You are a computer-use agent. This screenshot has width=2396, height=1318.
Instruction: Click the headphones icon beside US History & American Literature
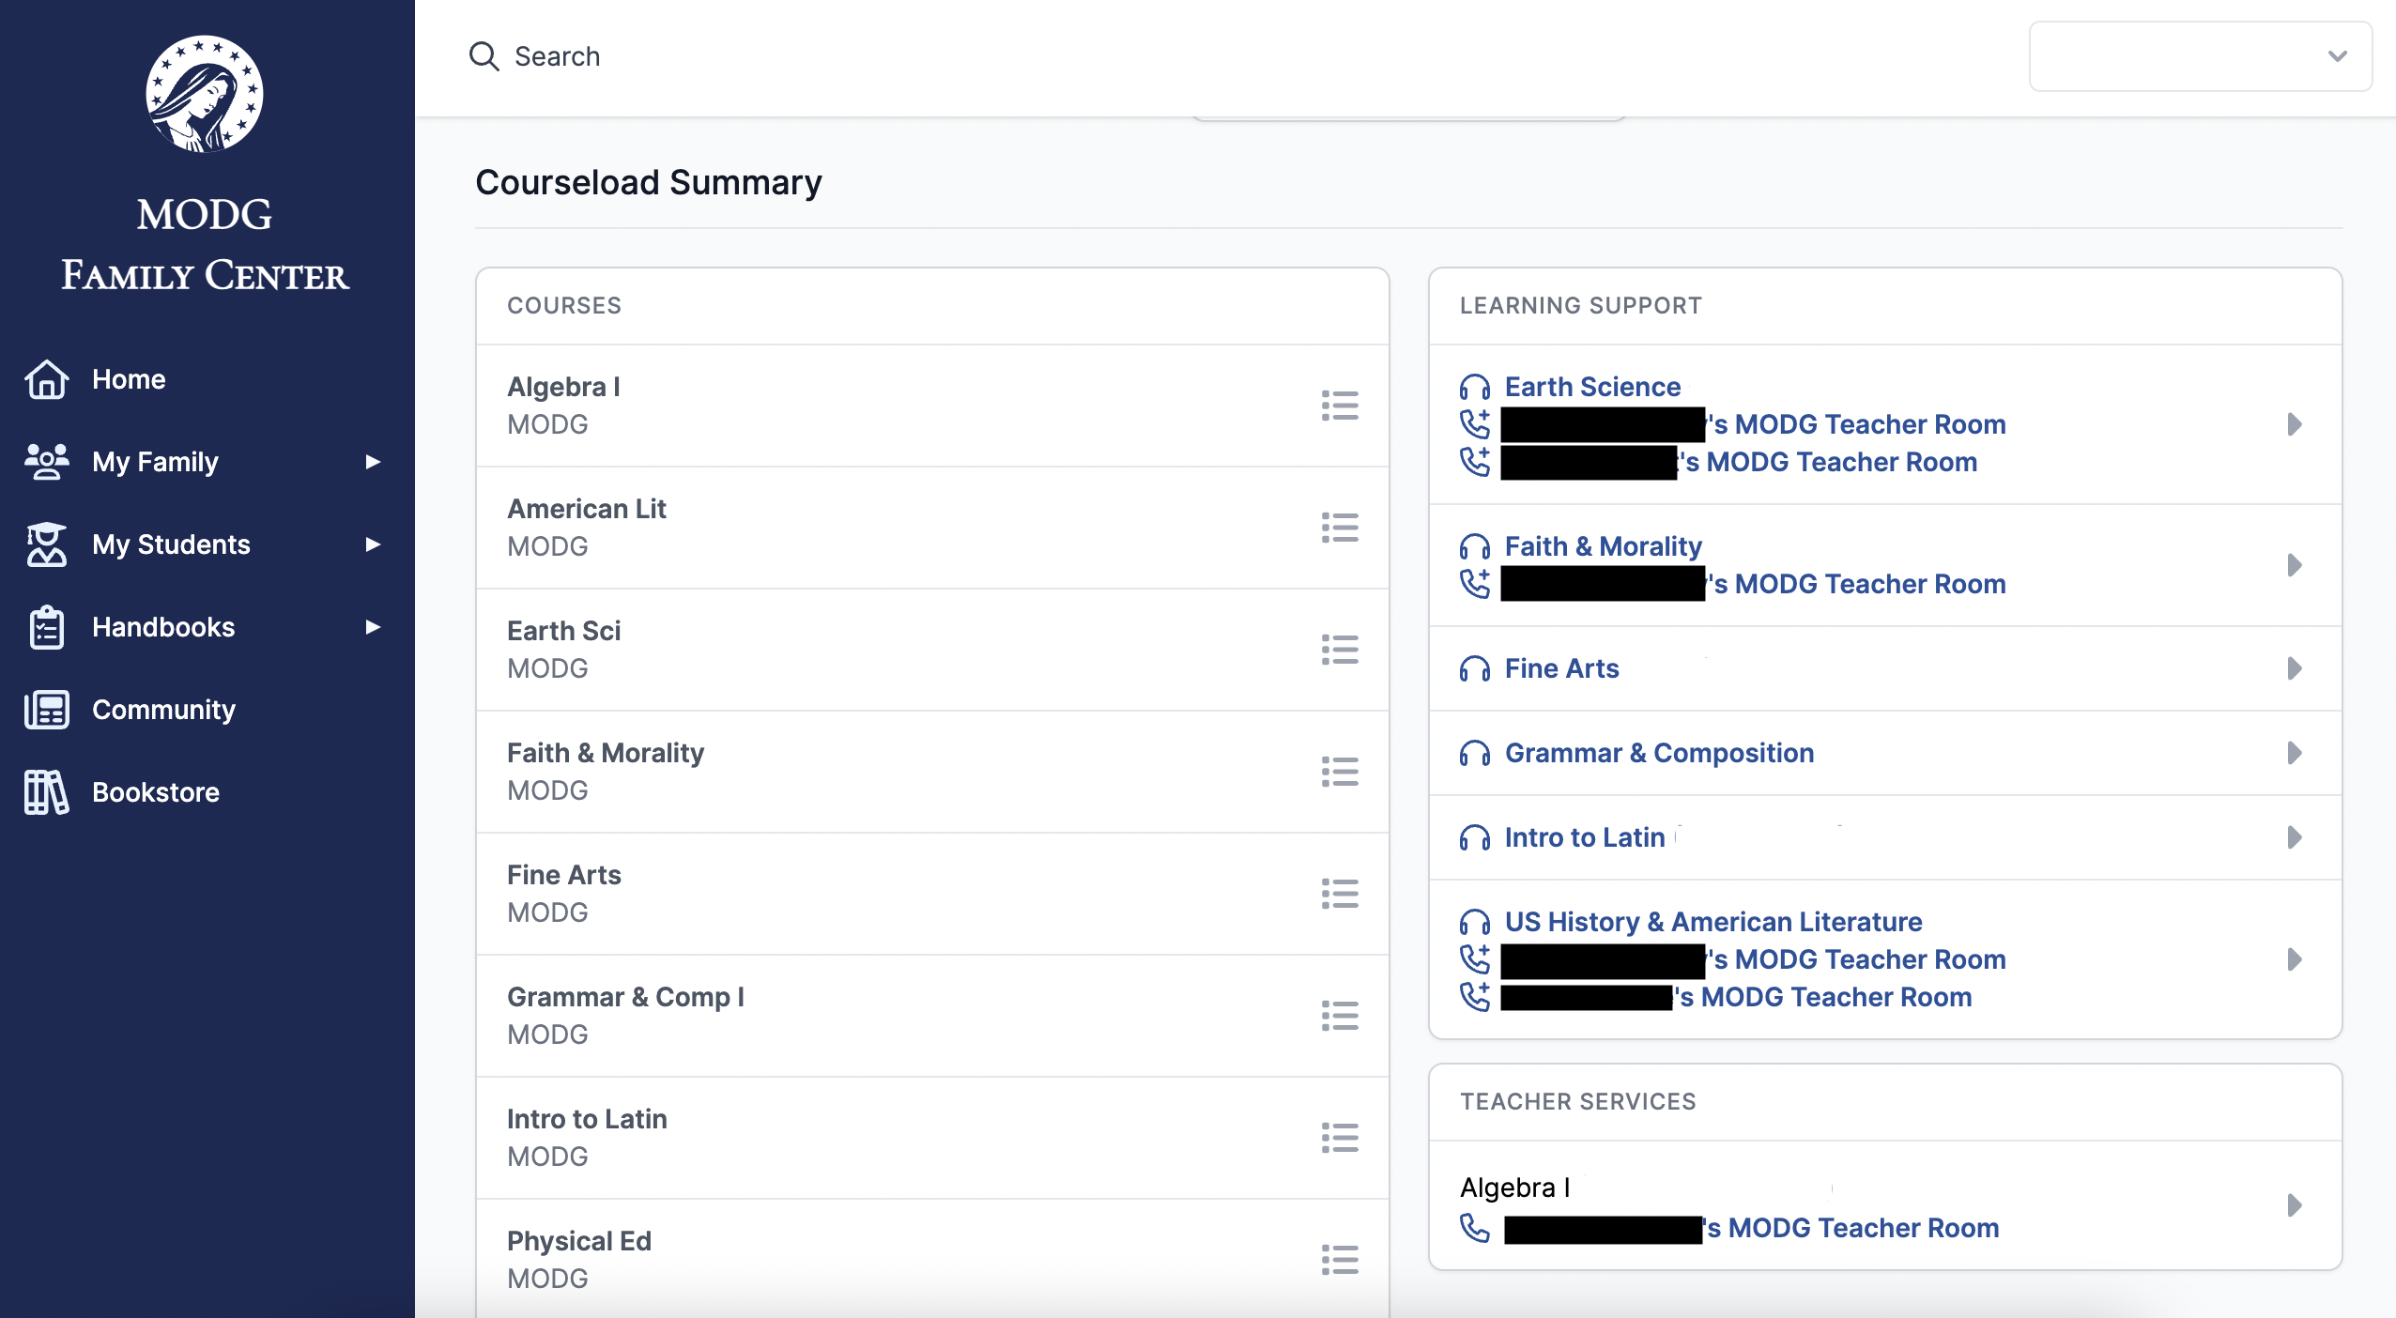click(x=1475, y=922)
